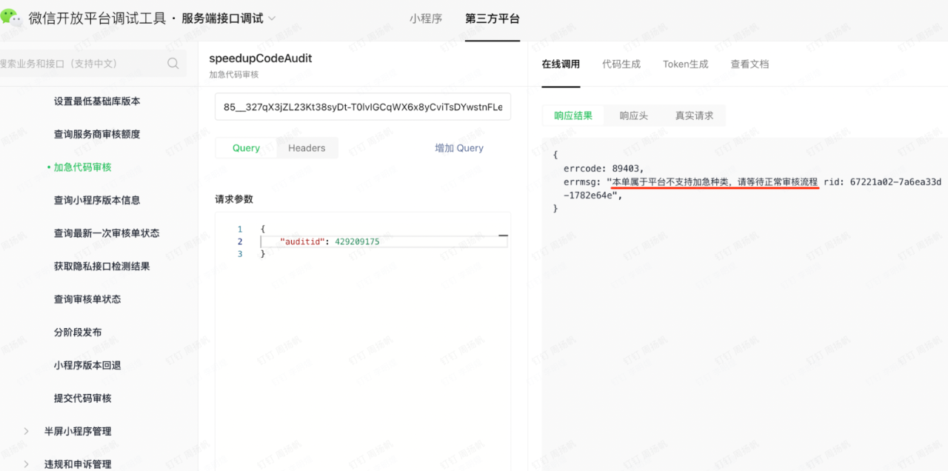Select 查询服务商审核额度 in the sidebar
Viewport: 948px width, 471px height.
click(97, 134)
